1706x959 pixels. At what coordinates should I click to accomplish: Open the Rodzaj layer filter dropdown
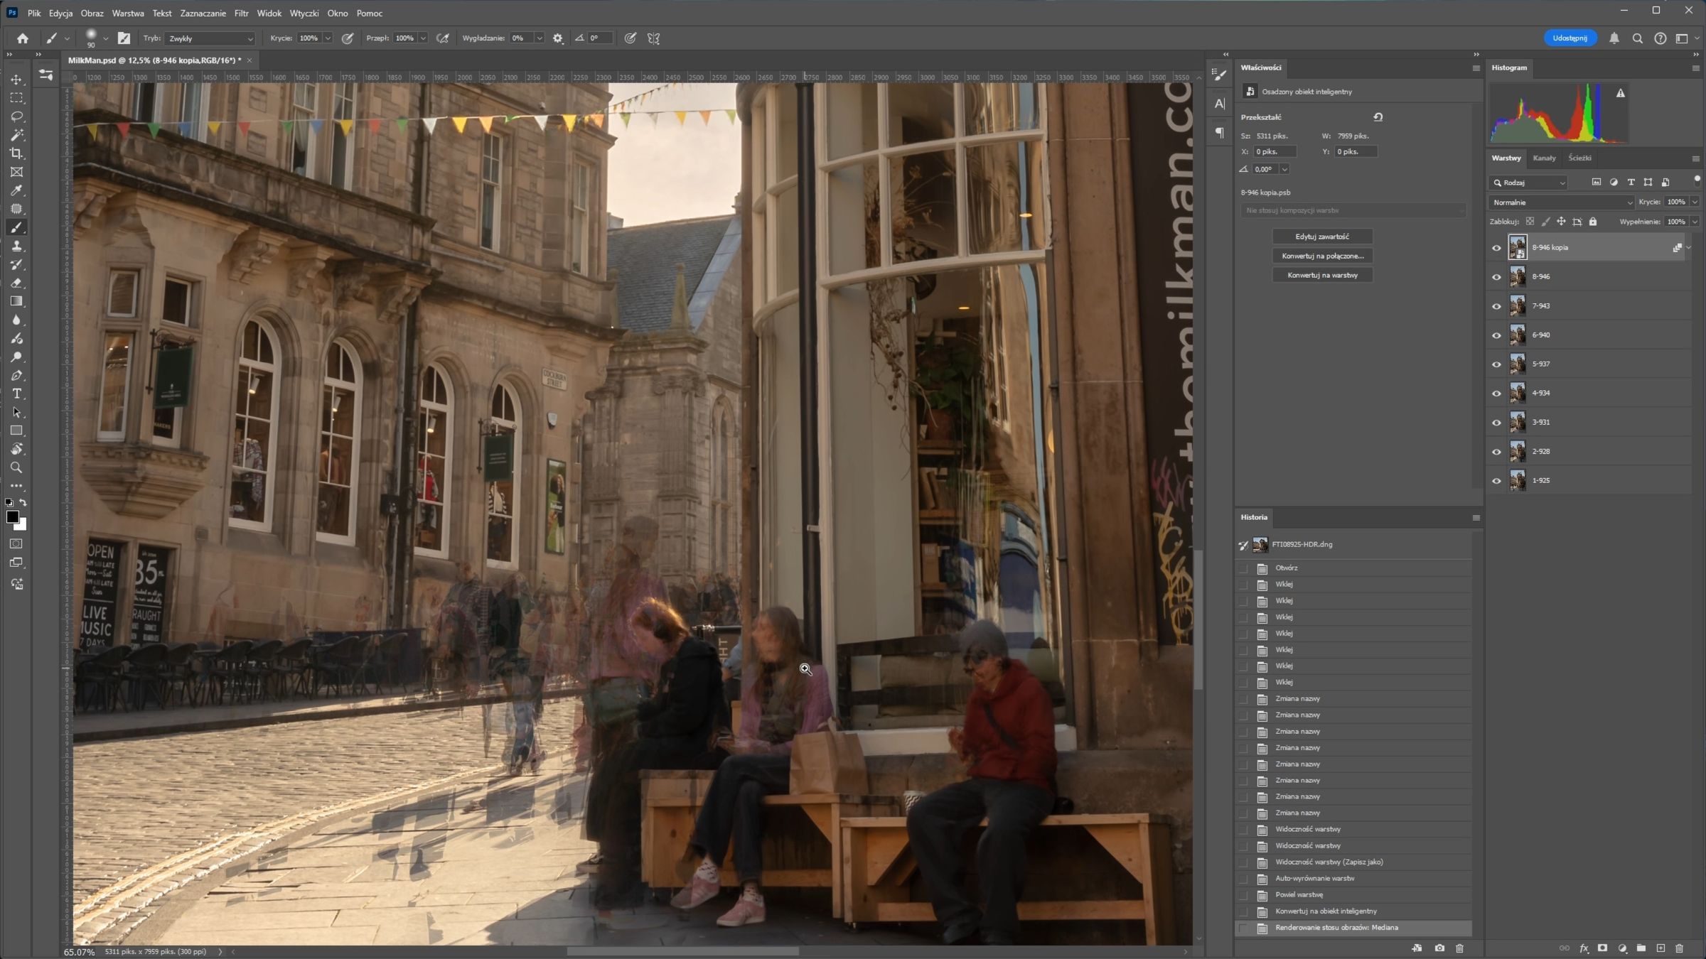1530,183
